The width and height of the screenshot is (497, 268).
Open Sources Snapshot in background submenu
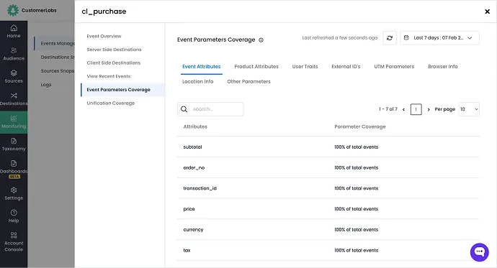(x=58, y=71)
